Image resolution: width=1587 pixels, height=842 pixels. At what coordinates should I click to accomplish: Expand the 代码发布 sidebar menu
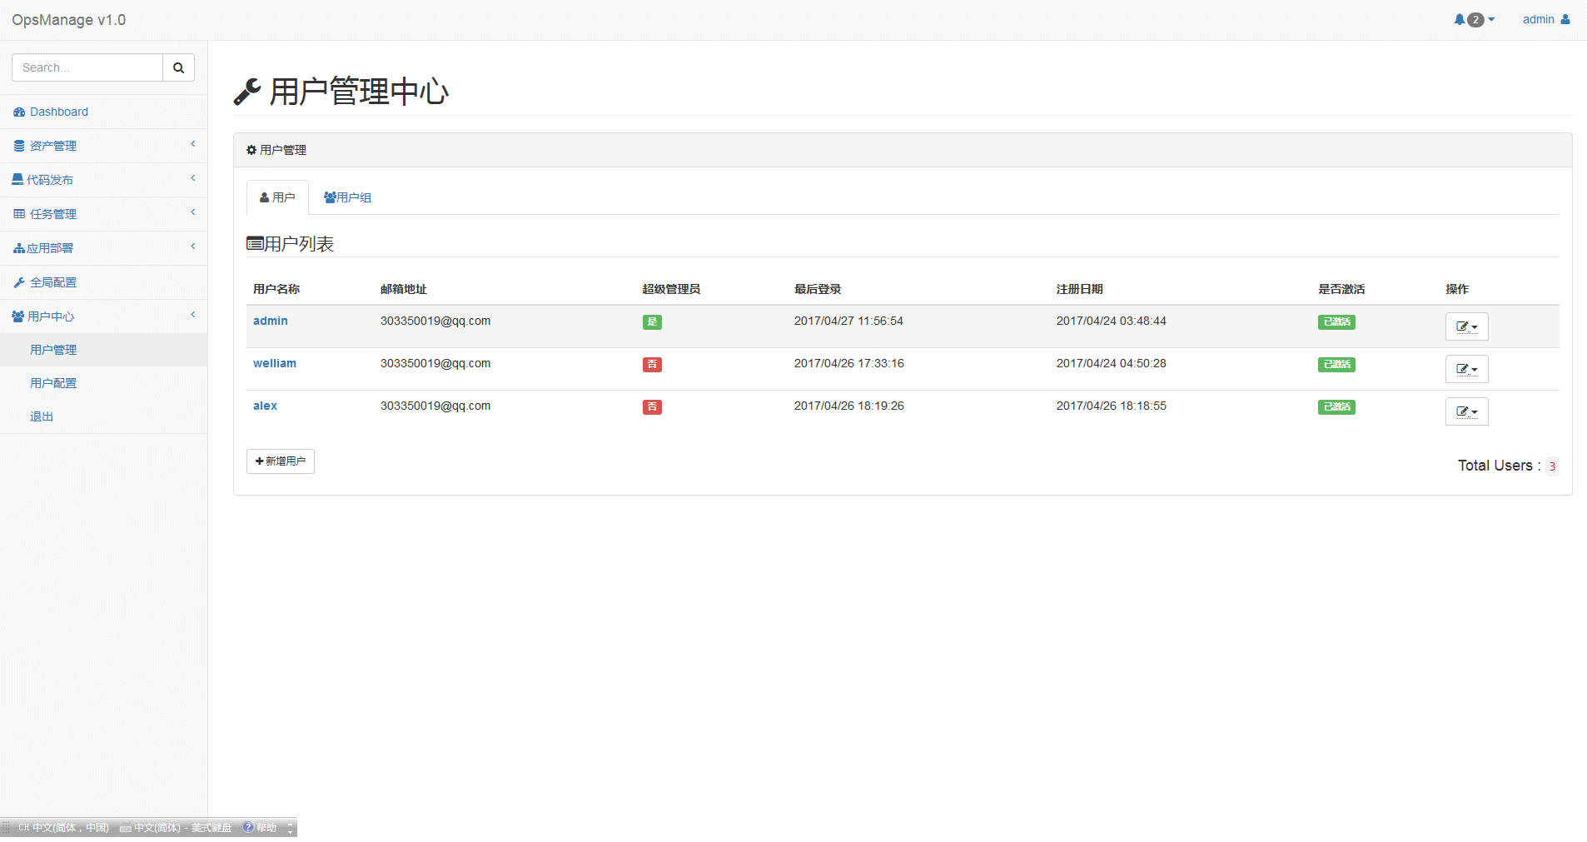point(103,180)
